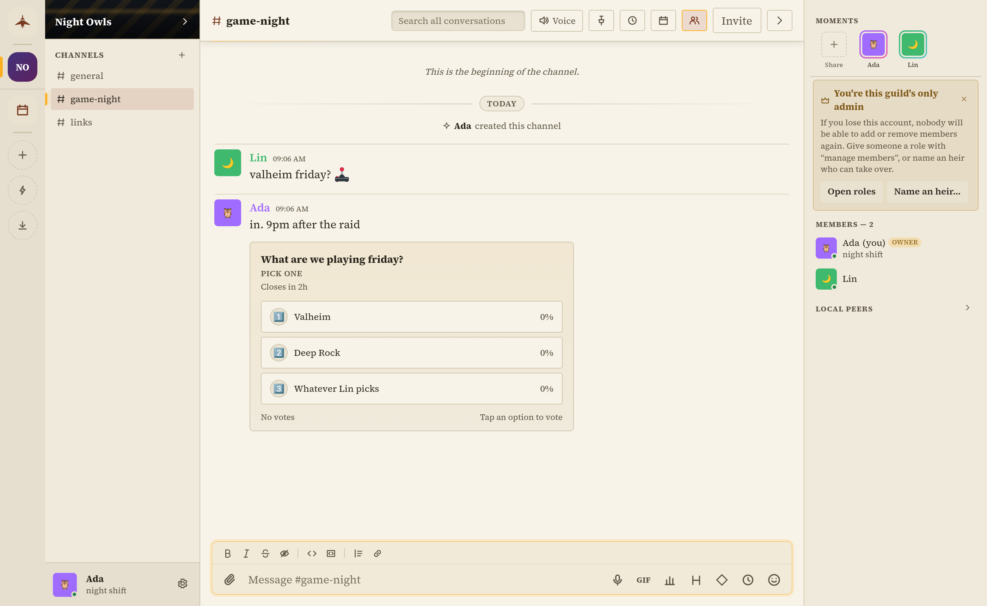
Task: Open the emoji picker
Action: tap(774, 580)
